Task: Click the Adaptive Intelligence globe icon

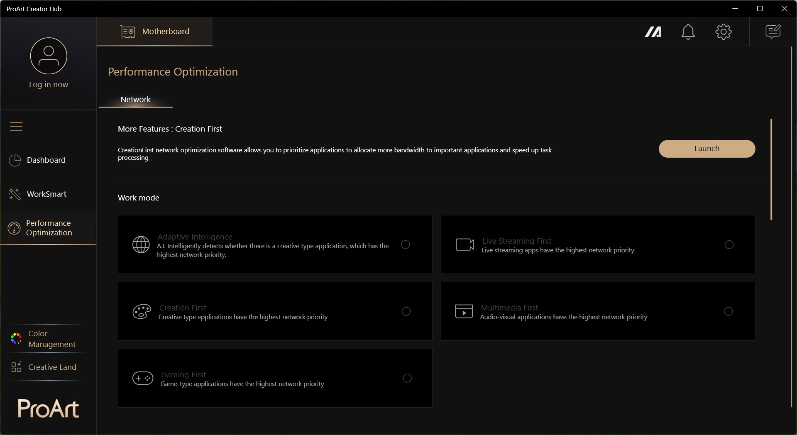Action: pos(141,244)
